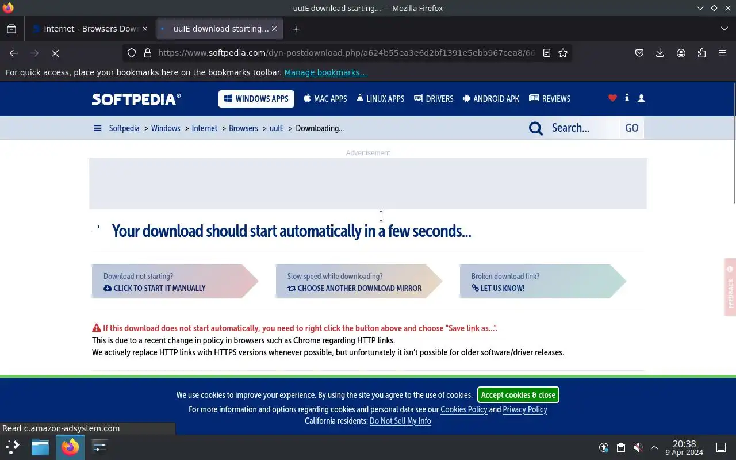Open the file manager taskbar icon

point(40,447)
